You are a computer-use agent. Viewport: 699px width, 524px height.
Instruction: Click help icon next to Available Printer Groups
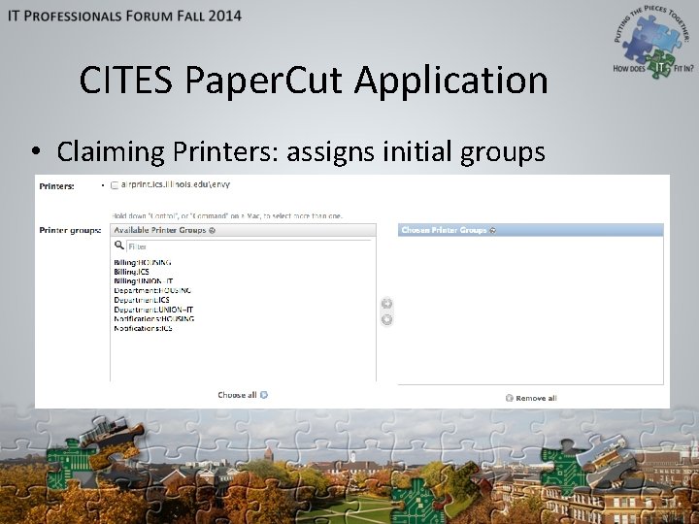[x=213, y=230]
